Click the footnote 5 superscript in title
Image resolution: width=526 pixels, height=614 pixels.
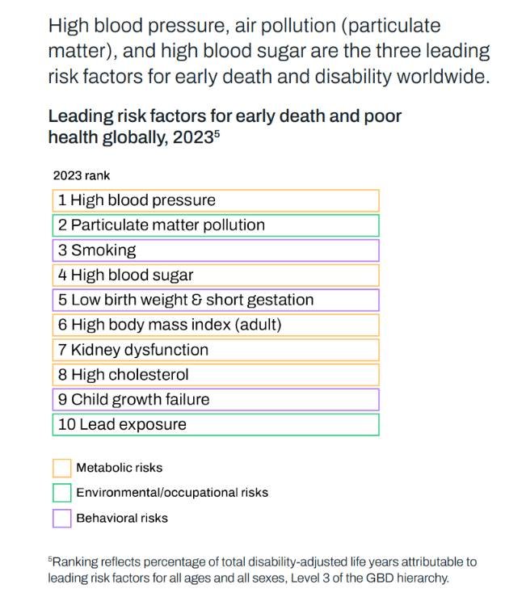point(217,133)
